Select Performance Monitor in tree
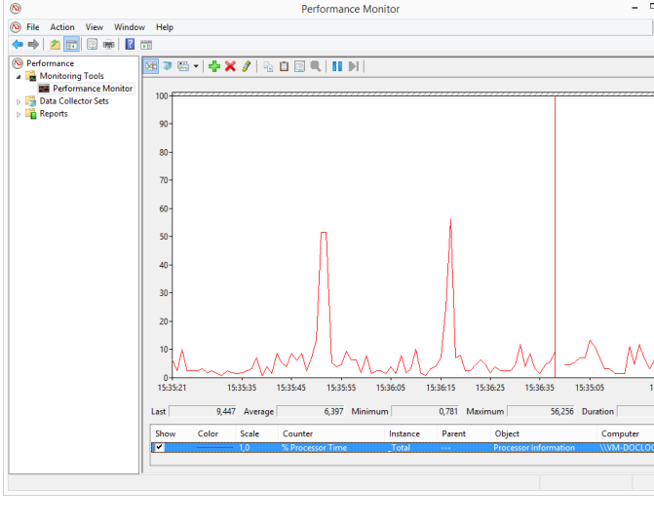Screen dimensions: 654x526 click(x=92, y=89)
